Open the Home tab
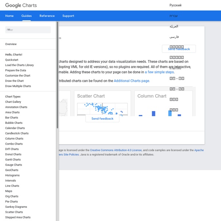 [x=9, y=16]
